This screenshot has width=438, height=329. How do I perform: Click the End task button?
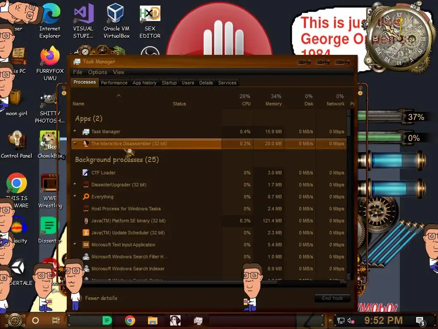point(332,298)
